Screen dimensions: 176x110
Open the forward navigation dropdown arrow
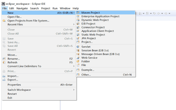[170, 14]
